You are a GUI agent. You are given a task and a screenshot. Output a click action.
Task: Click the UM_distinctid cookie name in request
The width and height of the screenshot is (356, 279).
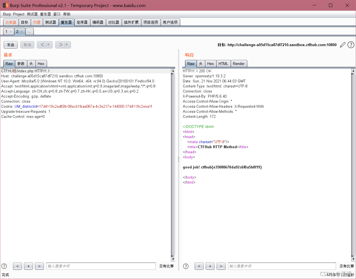pyautogui.click(x=26, y=107)
